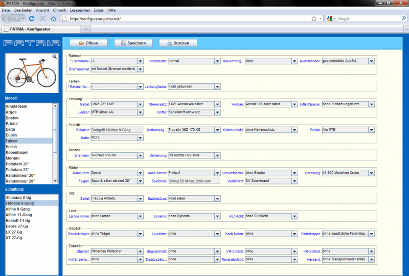This screenshot has width=409, height=276.
Task: Expand the Versand dropdown
Action: [x=372, y=259]
